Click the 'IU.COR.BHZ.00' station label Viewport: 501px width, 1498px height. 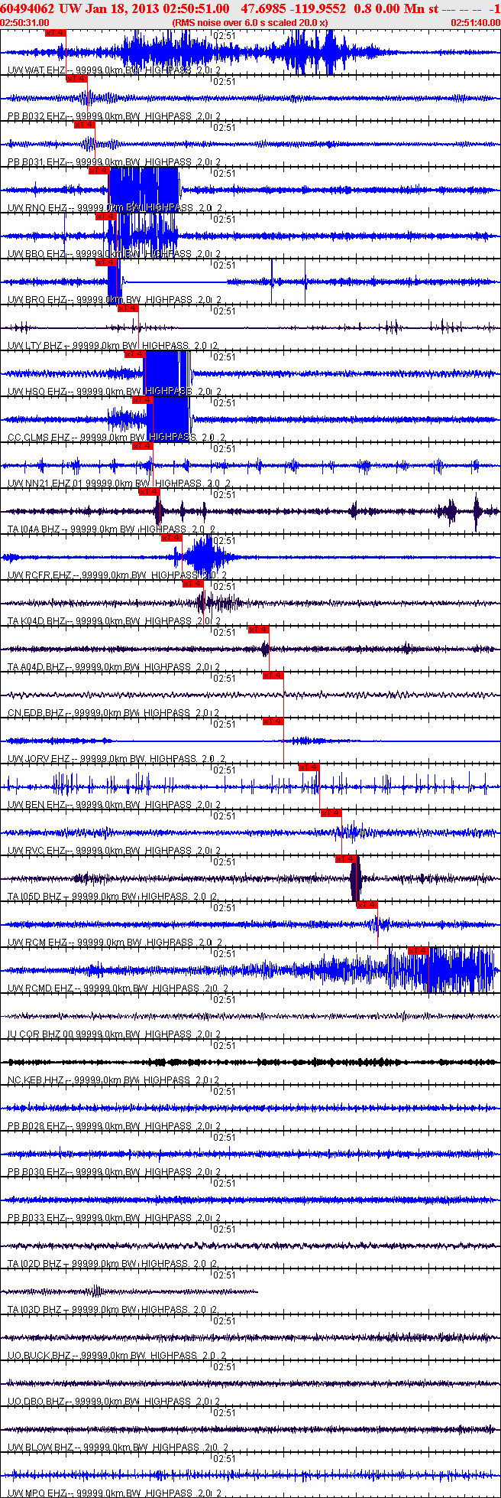coord(41,1034)
